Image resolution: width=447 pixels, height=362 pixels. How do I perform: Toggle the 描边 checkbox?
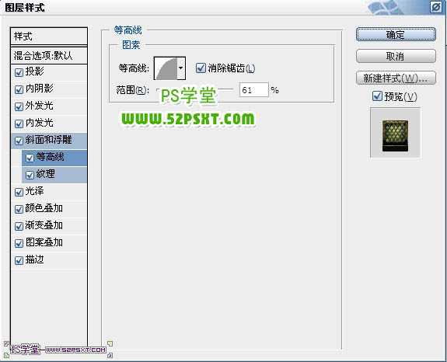tap(19, 260)
